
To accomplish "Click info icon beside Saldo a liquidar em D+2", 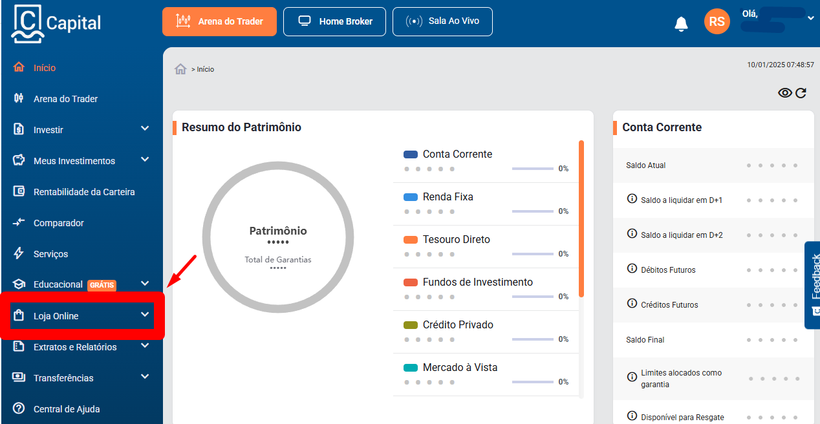I will pos(632,234).
